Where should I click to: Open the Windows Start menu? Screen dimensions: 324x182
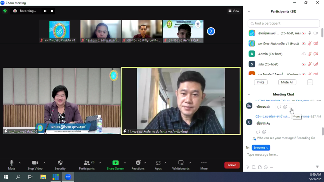[x=6, y=177]
